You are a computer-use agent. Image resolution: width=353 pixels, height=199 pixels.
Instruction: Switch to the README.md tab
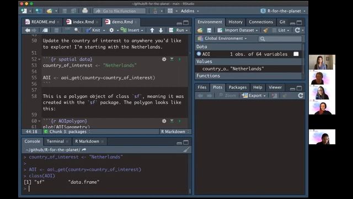point(40,22)
